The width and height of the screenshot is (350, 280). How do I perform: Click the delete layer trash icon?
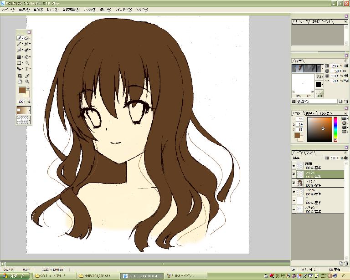tap(346, 263)
